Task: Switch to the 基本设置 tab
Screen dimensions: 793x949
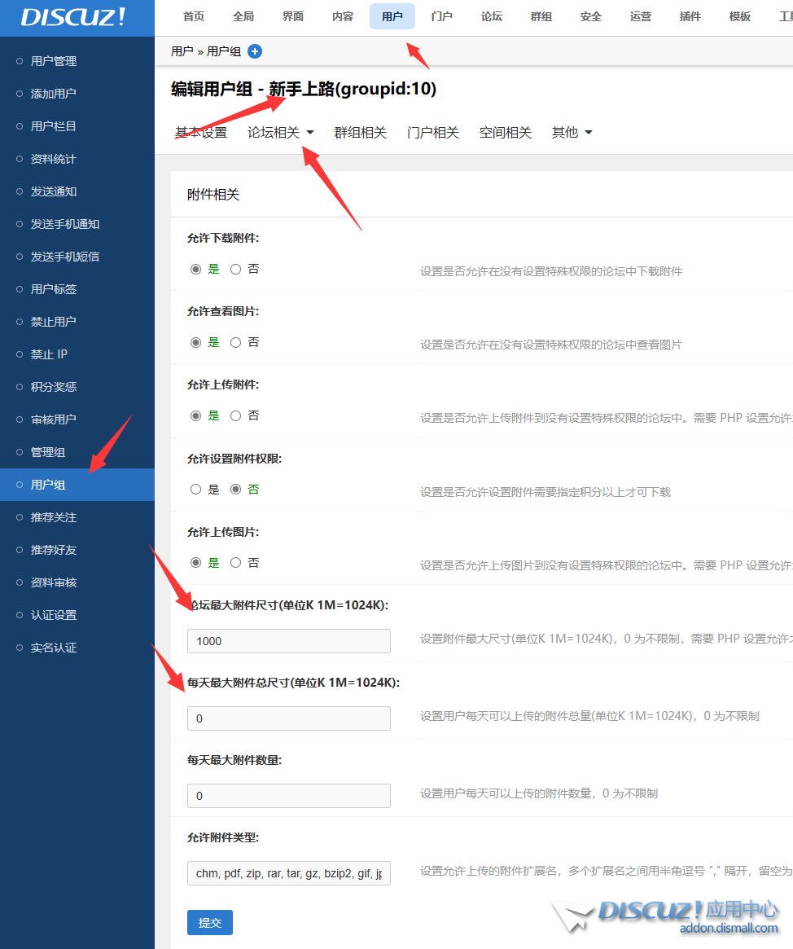Action: point(201,133)
